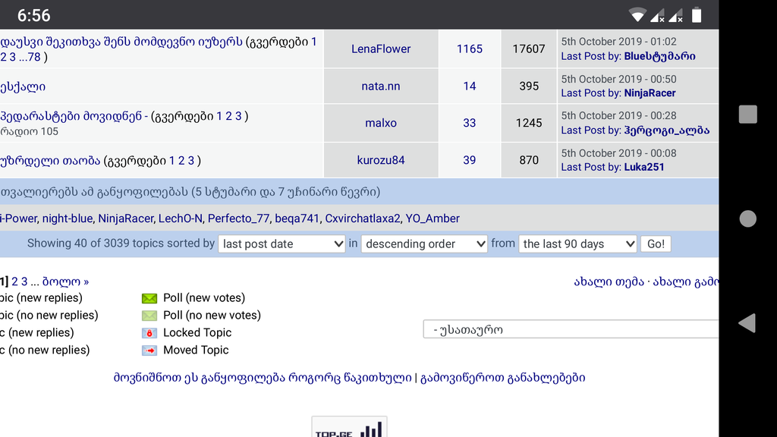Open kurozu84's user profile
The height and width of the screenshot is (437, 777).
(x=381, y=160)
